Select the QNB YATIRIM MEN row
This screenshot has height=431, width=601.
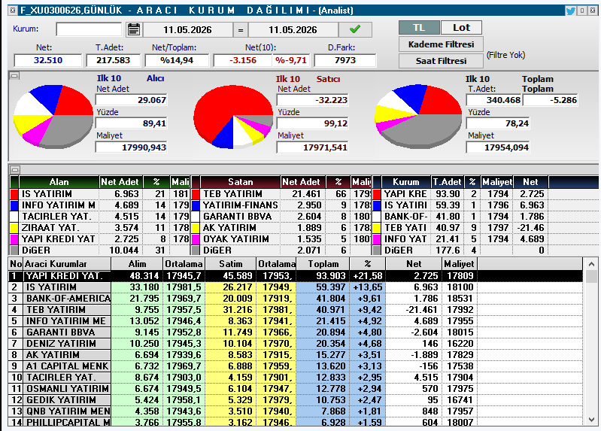point(295,411)
